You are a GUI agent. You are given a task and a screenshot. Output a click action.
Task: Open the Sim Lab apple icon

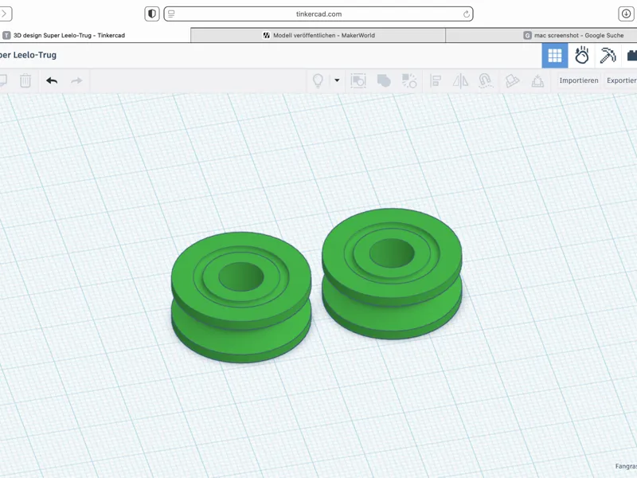click(x=581, y=55)
